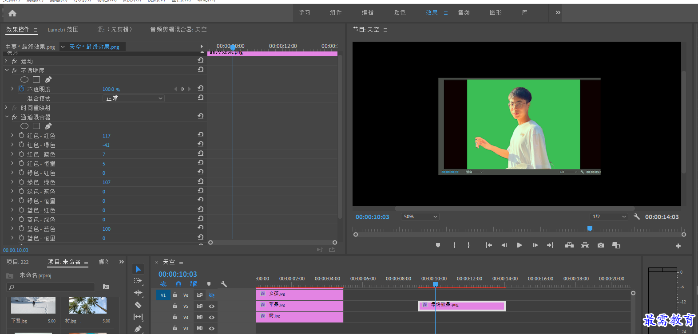
Task: Reset the Motion effect parameters
Action: pos(201,60)
